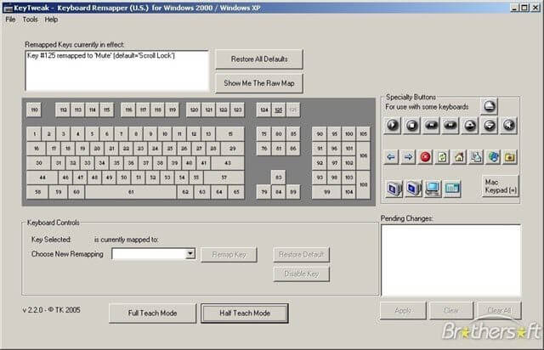Choose the Next Track specialty button

450,125
